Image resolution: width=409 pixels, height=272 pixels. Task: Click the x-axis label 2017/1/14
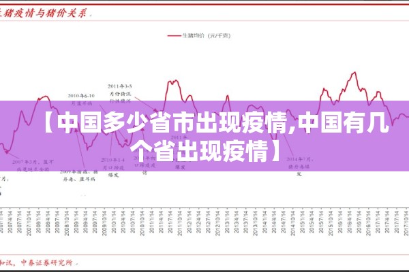coord(378,222)
